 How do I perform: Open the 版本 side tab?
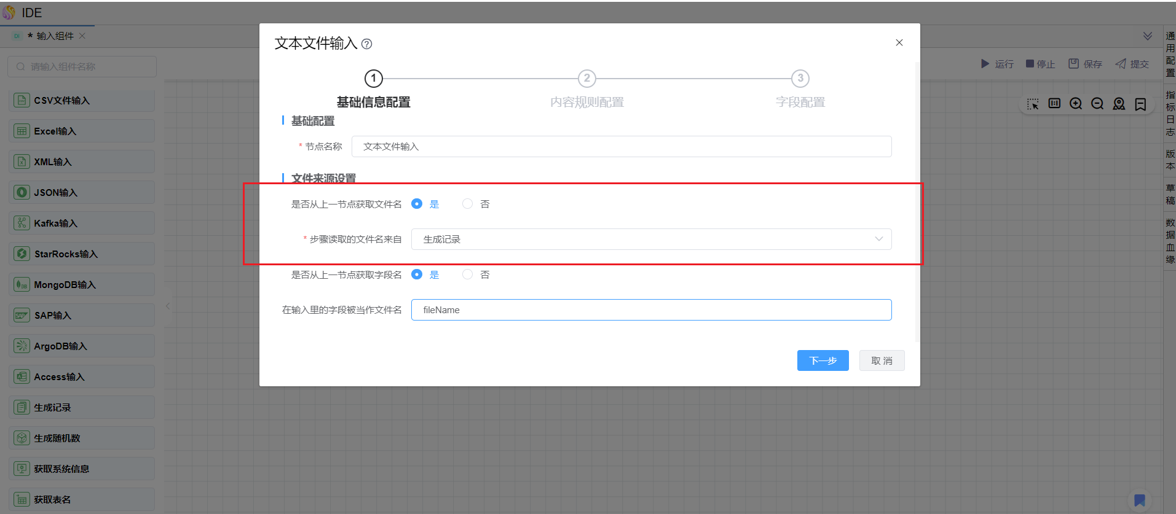tap(1170, 160)
